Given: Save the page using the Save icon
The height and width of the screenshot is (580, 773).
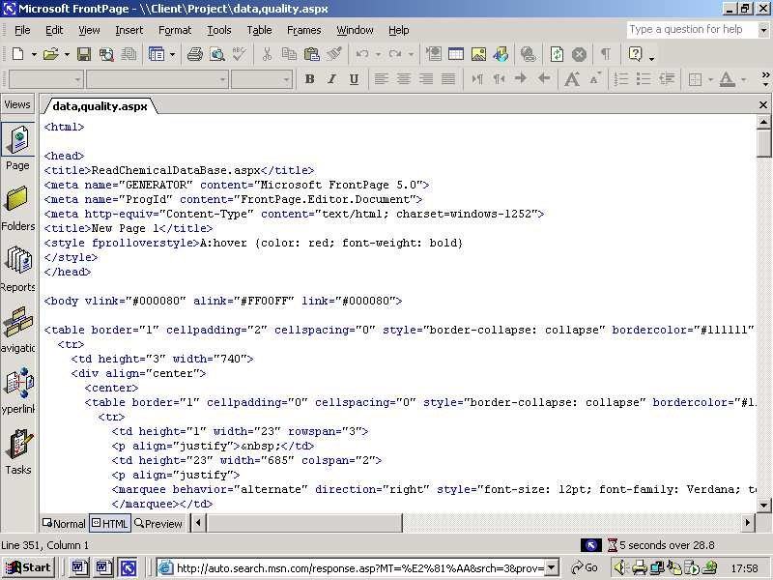Looking at the screenshot, I should pos(83,55).
